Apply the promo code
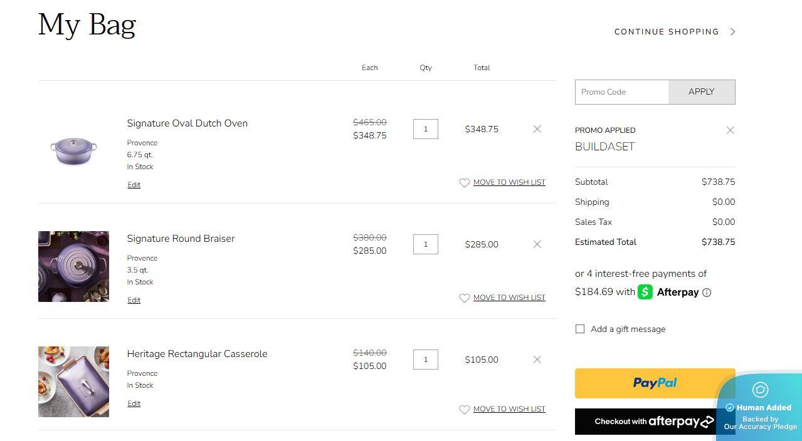Screen dimensions: 802x441 pos(702,92)
